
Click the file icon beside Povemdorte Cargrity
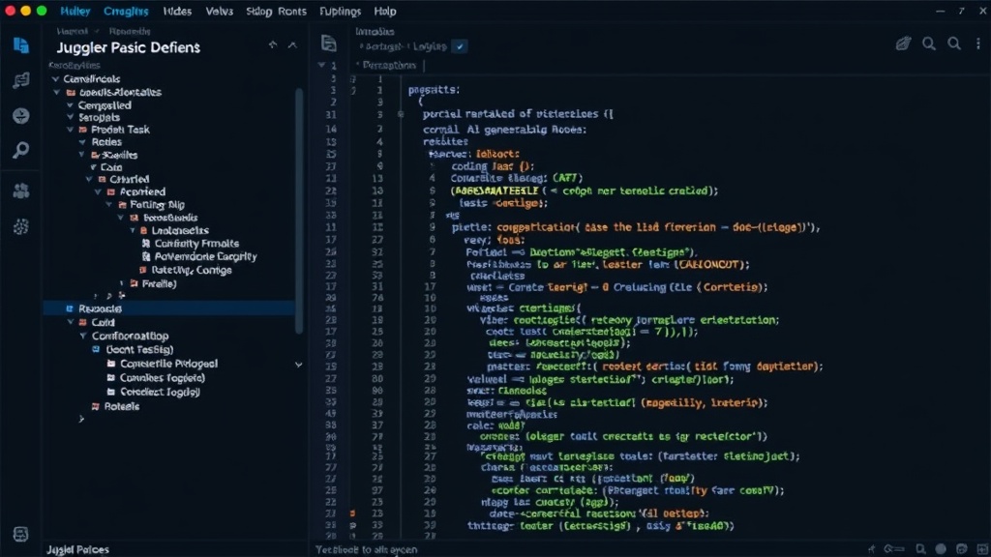click(x=146, y=256)
